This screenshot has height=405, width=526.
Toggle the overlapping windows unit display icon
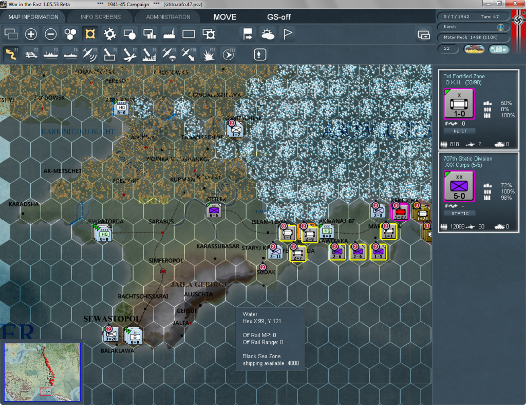point(11,34)
